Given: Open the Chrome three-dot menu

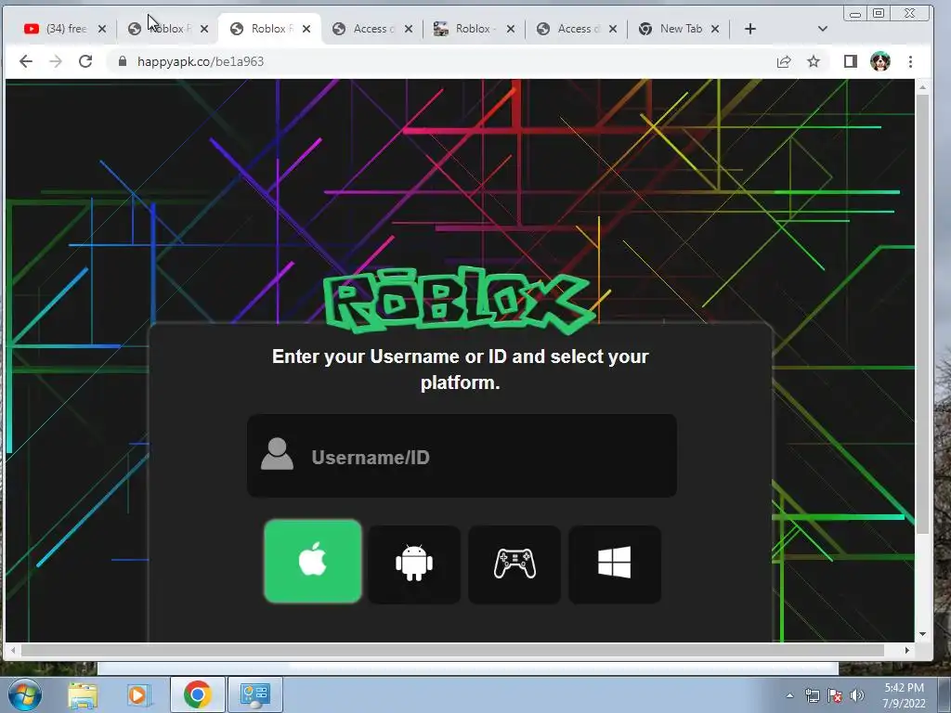Looking at the screenshot, I should (x=910, y=61).
